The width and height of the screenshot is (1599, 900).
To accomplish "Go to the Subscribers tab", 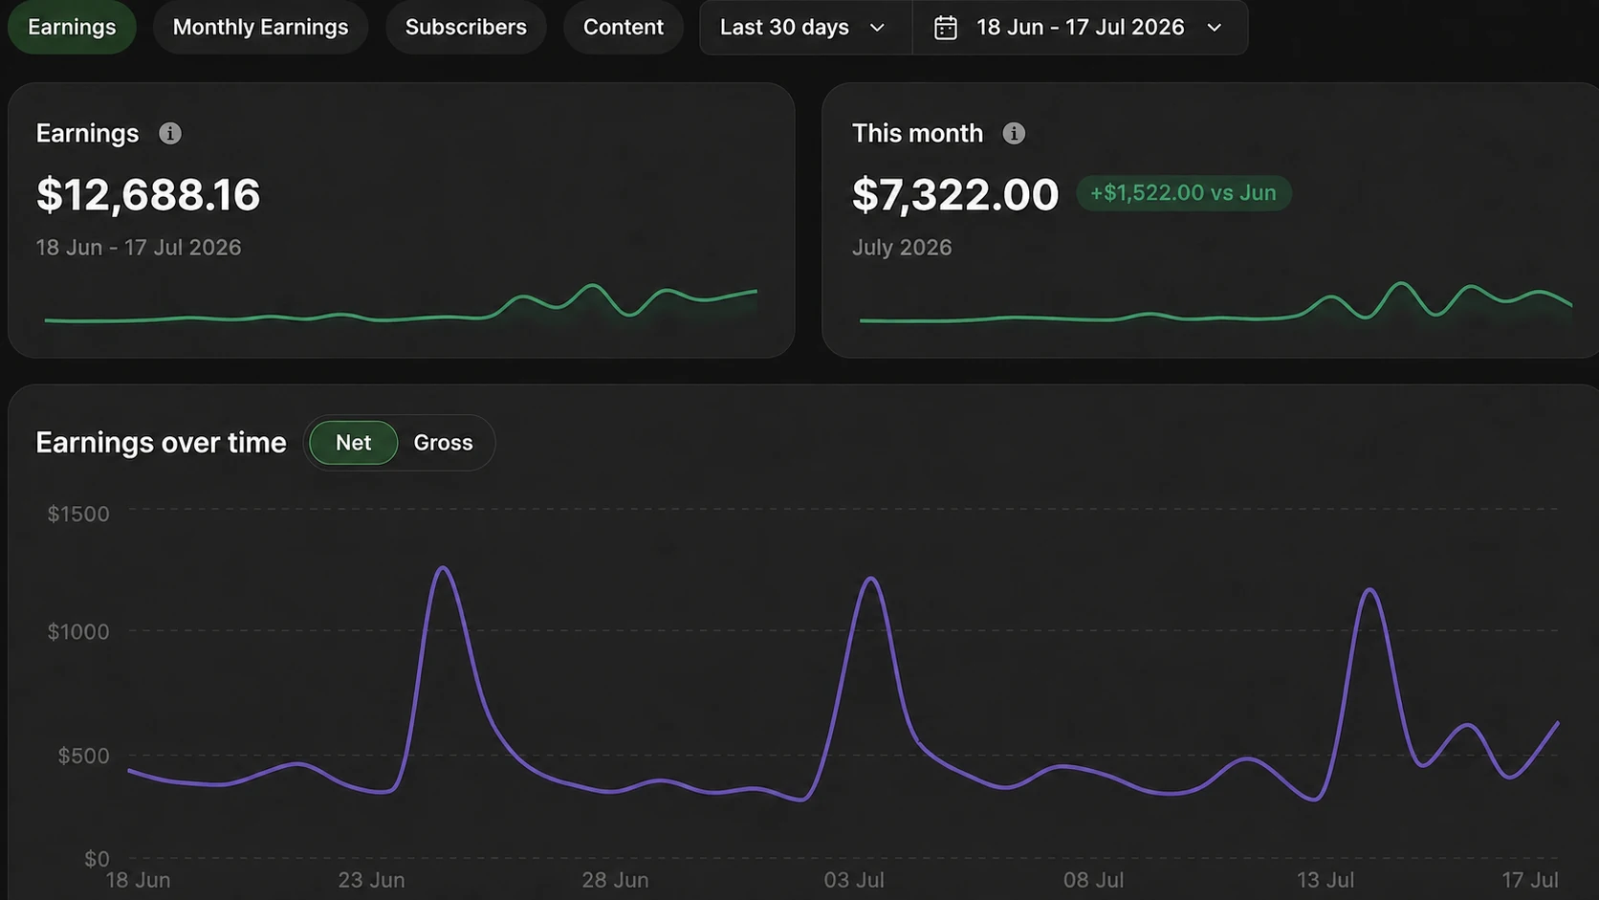I will click(x=466, y=27).
